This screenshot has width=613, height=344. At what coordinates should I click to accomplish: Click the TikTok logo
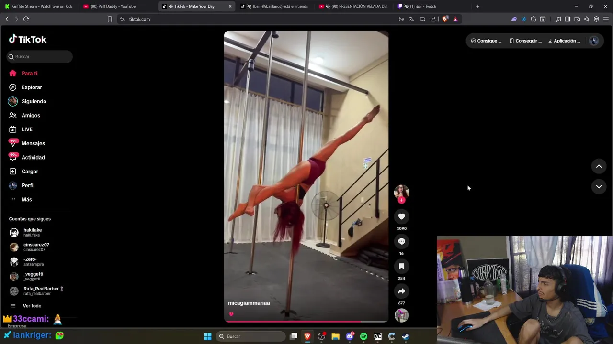28,39
